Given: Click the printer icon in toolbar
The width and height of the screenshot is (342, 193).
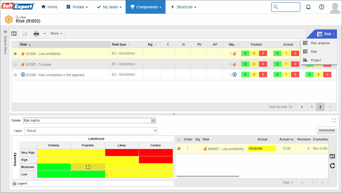Looking at the screenshot, I should (36, 34).
